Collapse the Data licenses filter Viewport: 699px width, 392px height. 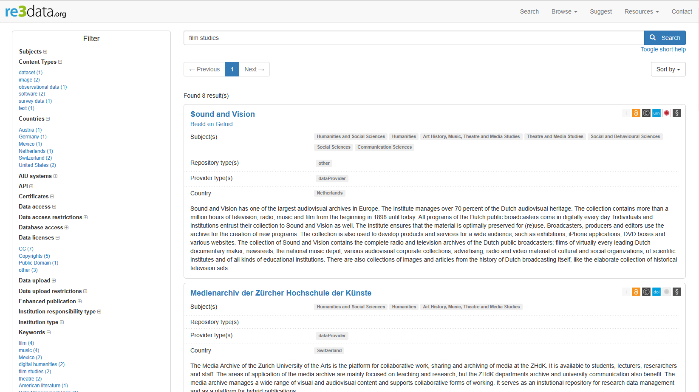tap(57, 238)
